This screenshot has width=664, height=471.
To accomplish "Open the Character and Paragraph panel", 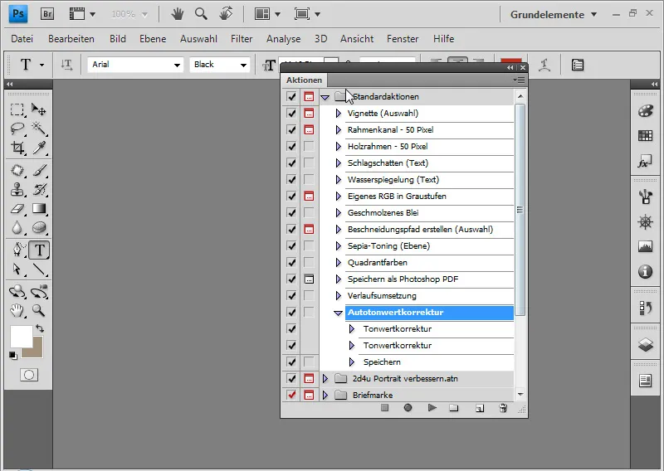I will (x=577, y=65).
